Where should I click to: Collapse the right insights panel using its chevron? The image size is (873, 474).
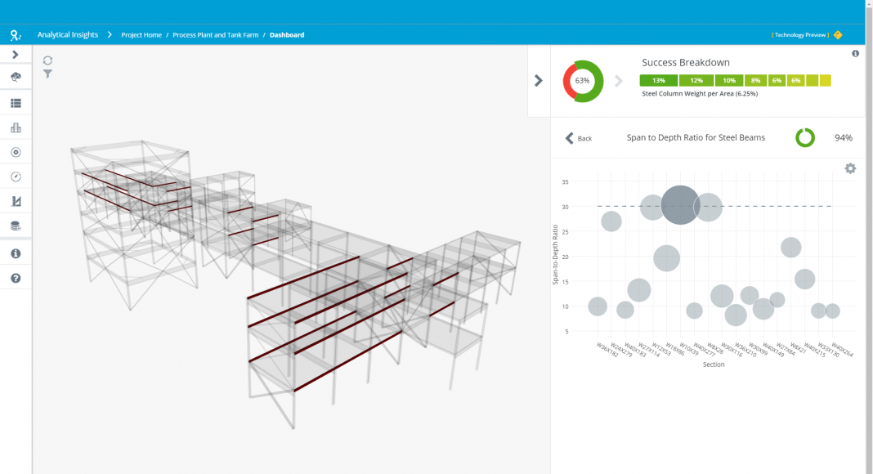[538, 81]
